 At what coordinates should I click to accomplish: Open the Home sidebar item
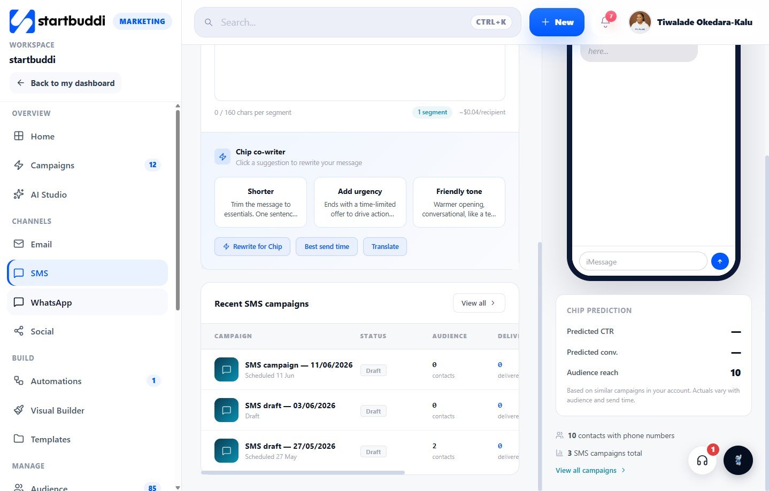tap(87, 136)
